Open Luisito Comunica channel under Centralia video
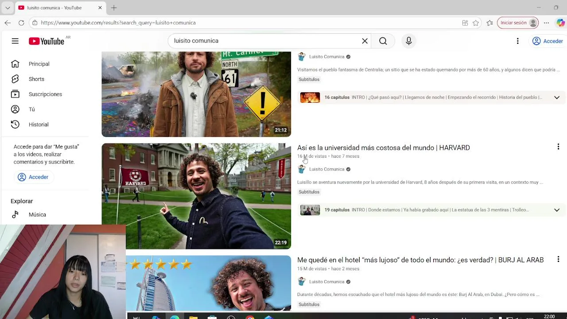Viewport: 567px width, 319px height. pyautogui.click(x=326, y=57)
